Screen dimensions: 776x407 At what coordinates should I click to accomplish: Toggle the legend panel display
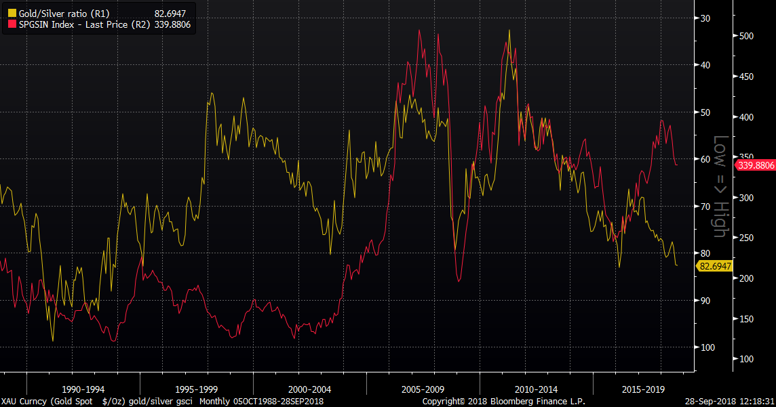tap(98, 18)
